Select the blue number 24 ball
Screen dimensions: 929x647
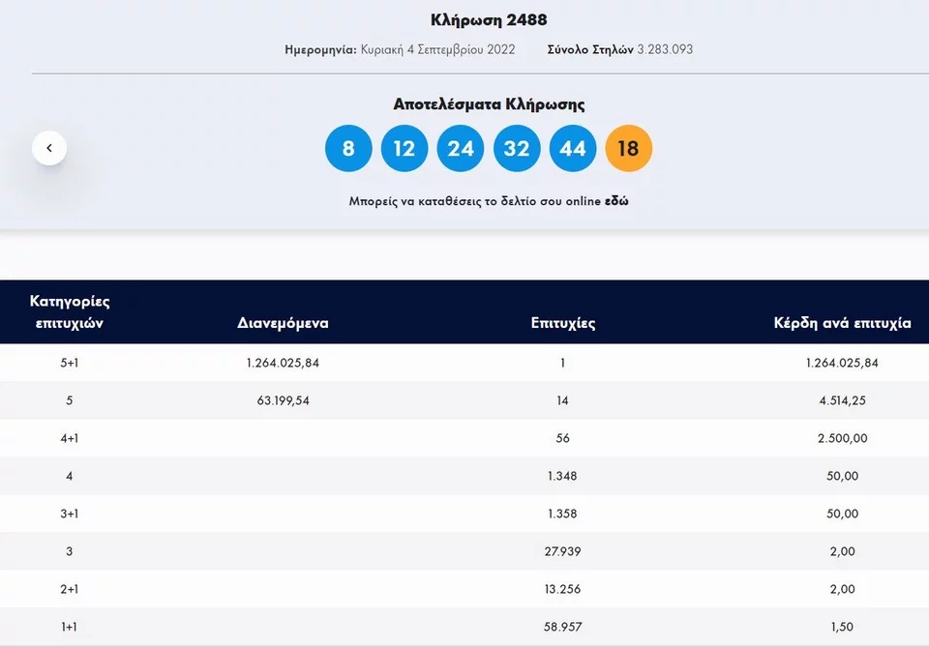(461, 149)
